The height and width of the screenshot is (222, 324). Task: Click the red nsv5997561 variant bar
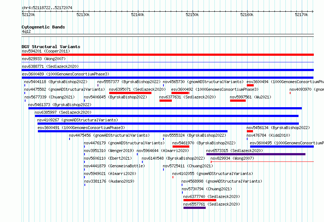pos(238,101)
